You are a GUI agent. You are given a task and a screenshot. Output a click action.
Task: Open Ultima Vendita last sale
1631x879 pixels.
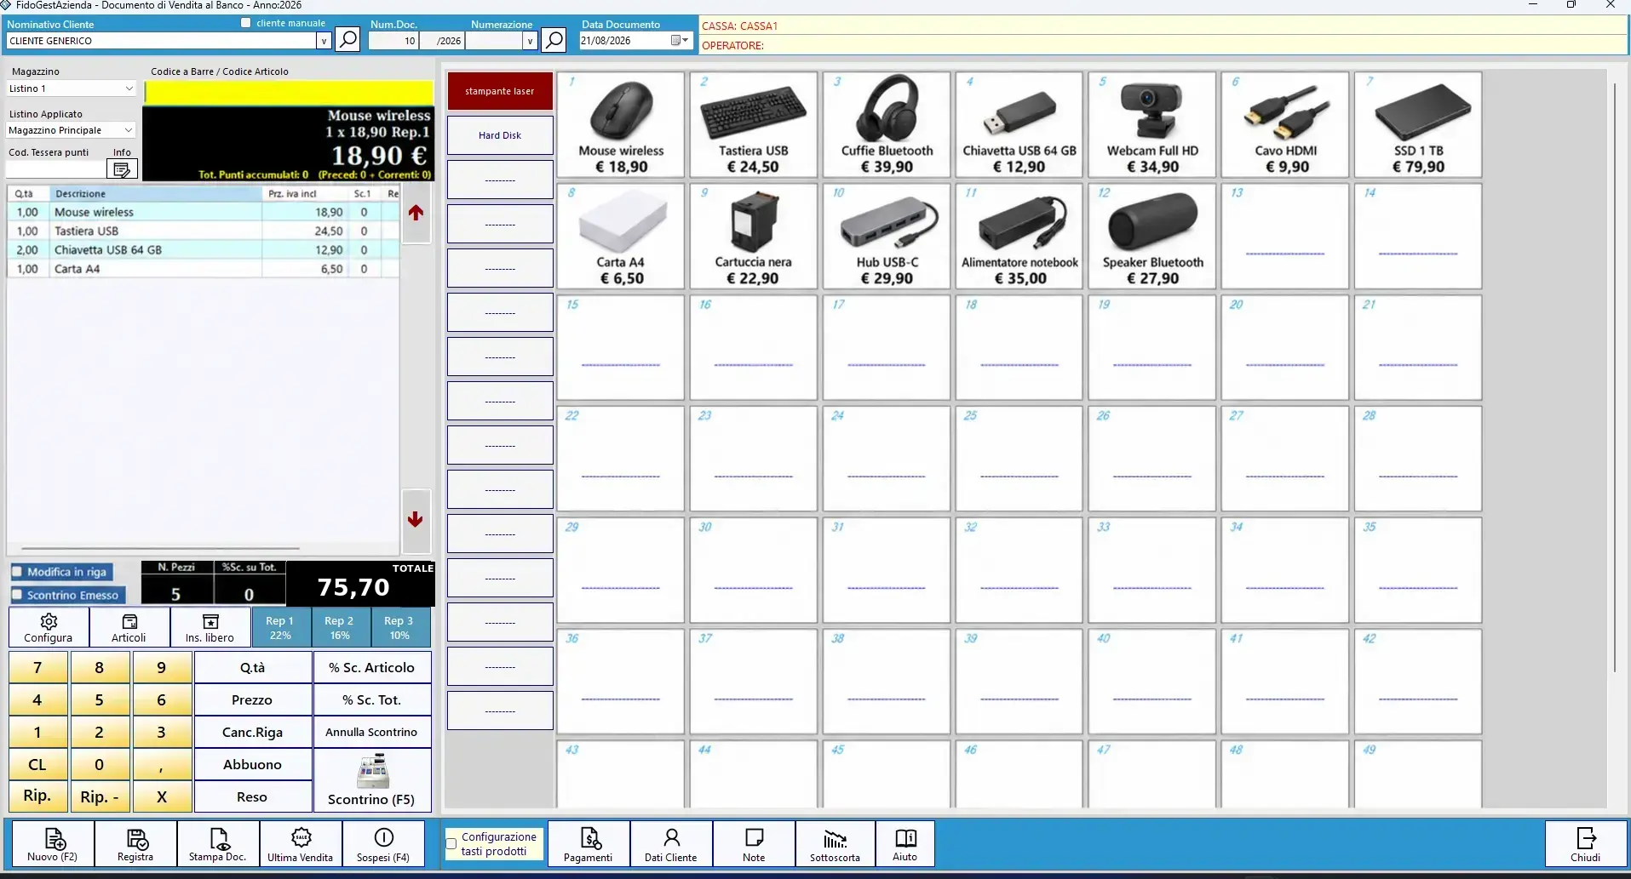point(301,843)
